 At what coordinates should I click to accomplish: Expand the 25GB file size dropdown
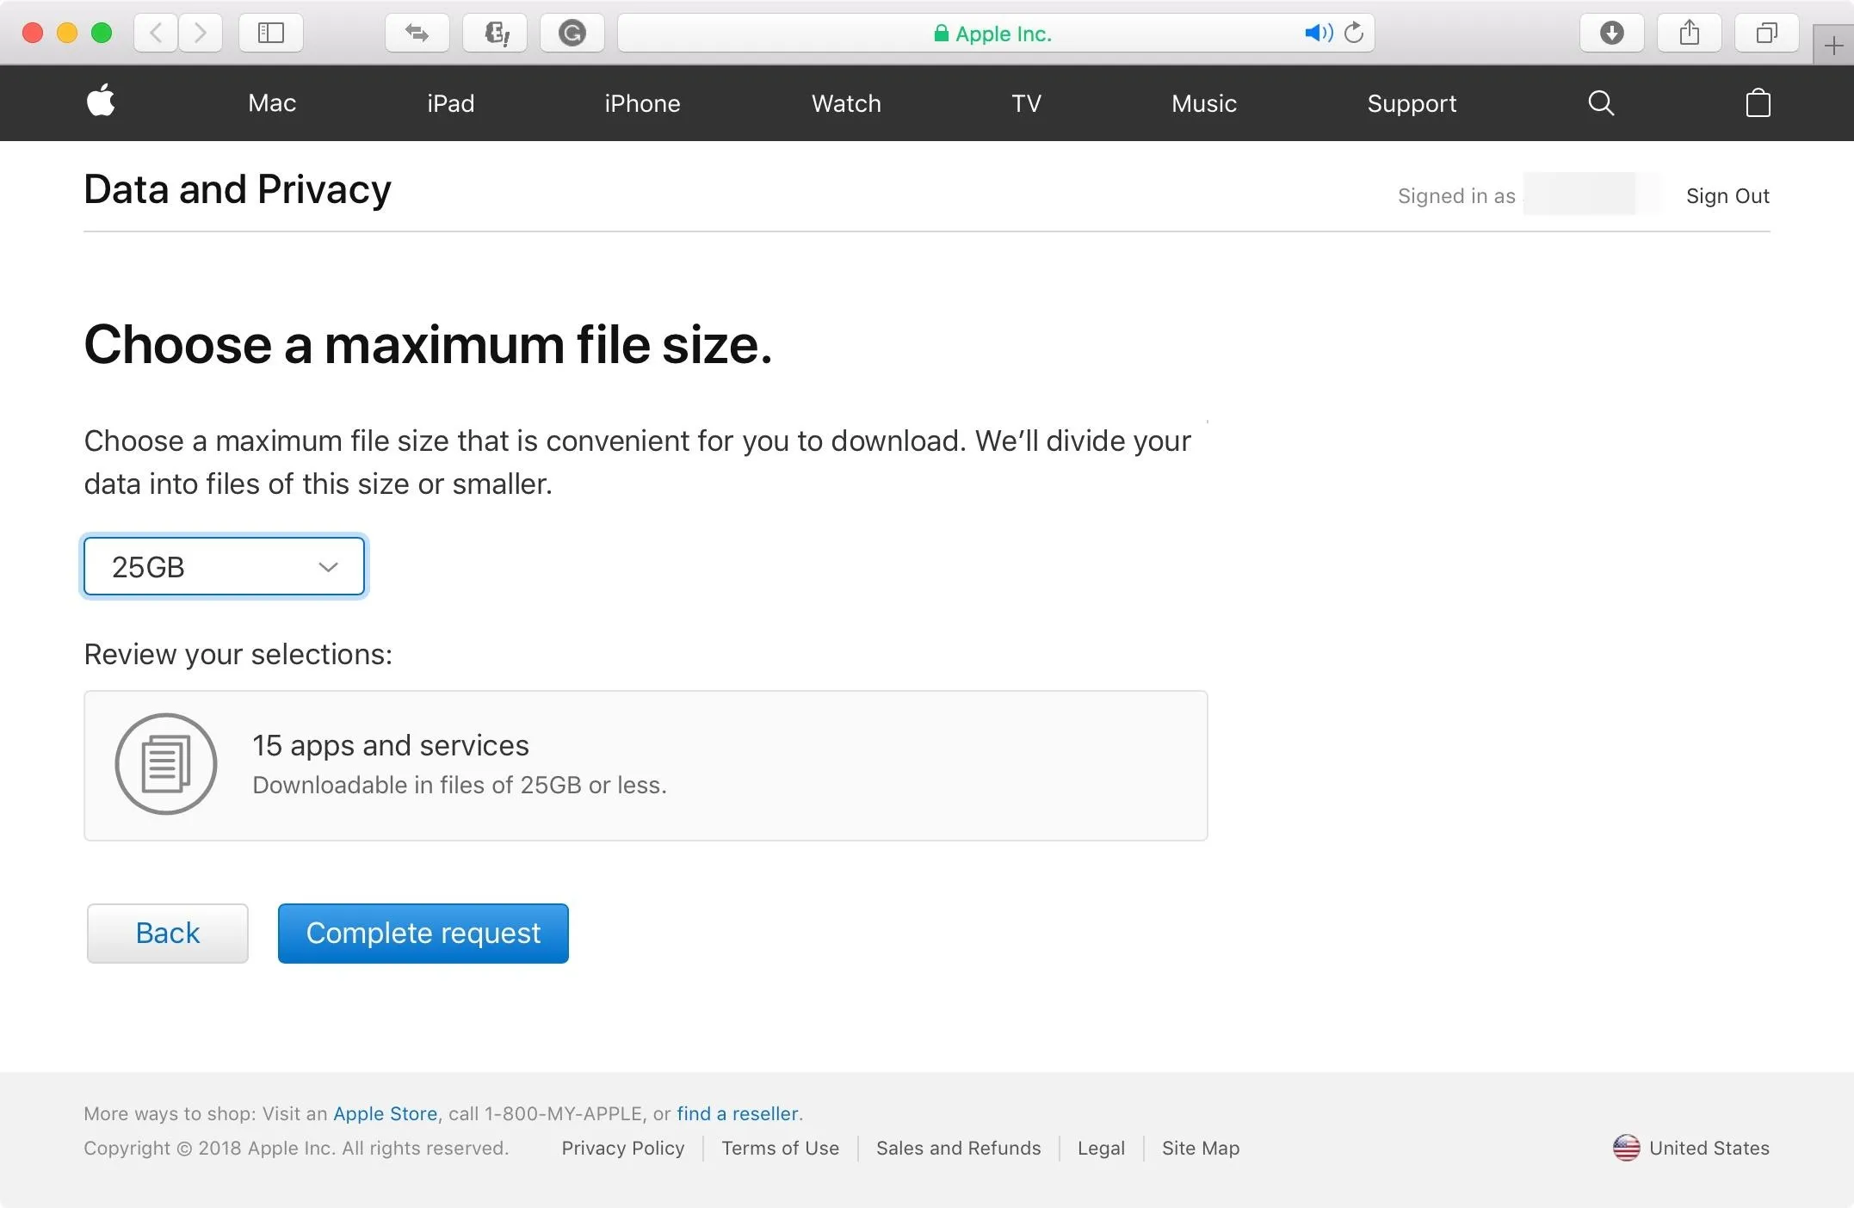coord(224,566)
